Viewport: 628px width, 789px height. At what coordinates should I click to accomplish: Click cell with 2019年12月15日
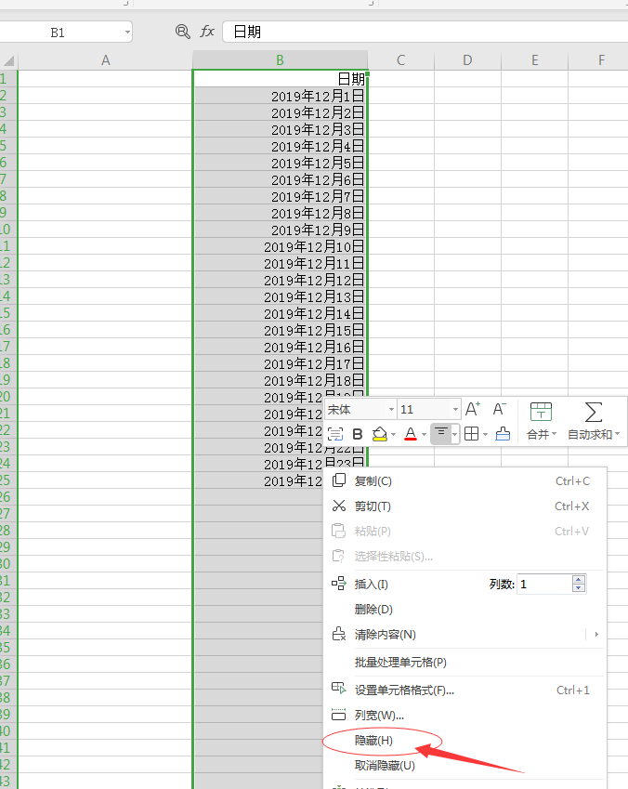281,330
